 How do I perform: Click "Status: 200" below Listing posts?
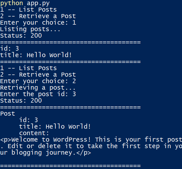click(x=21, y=35)
